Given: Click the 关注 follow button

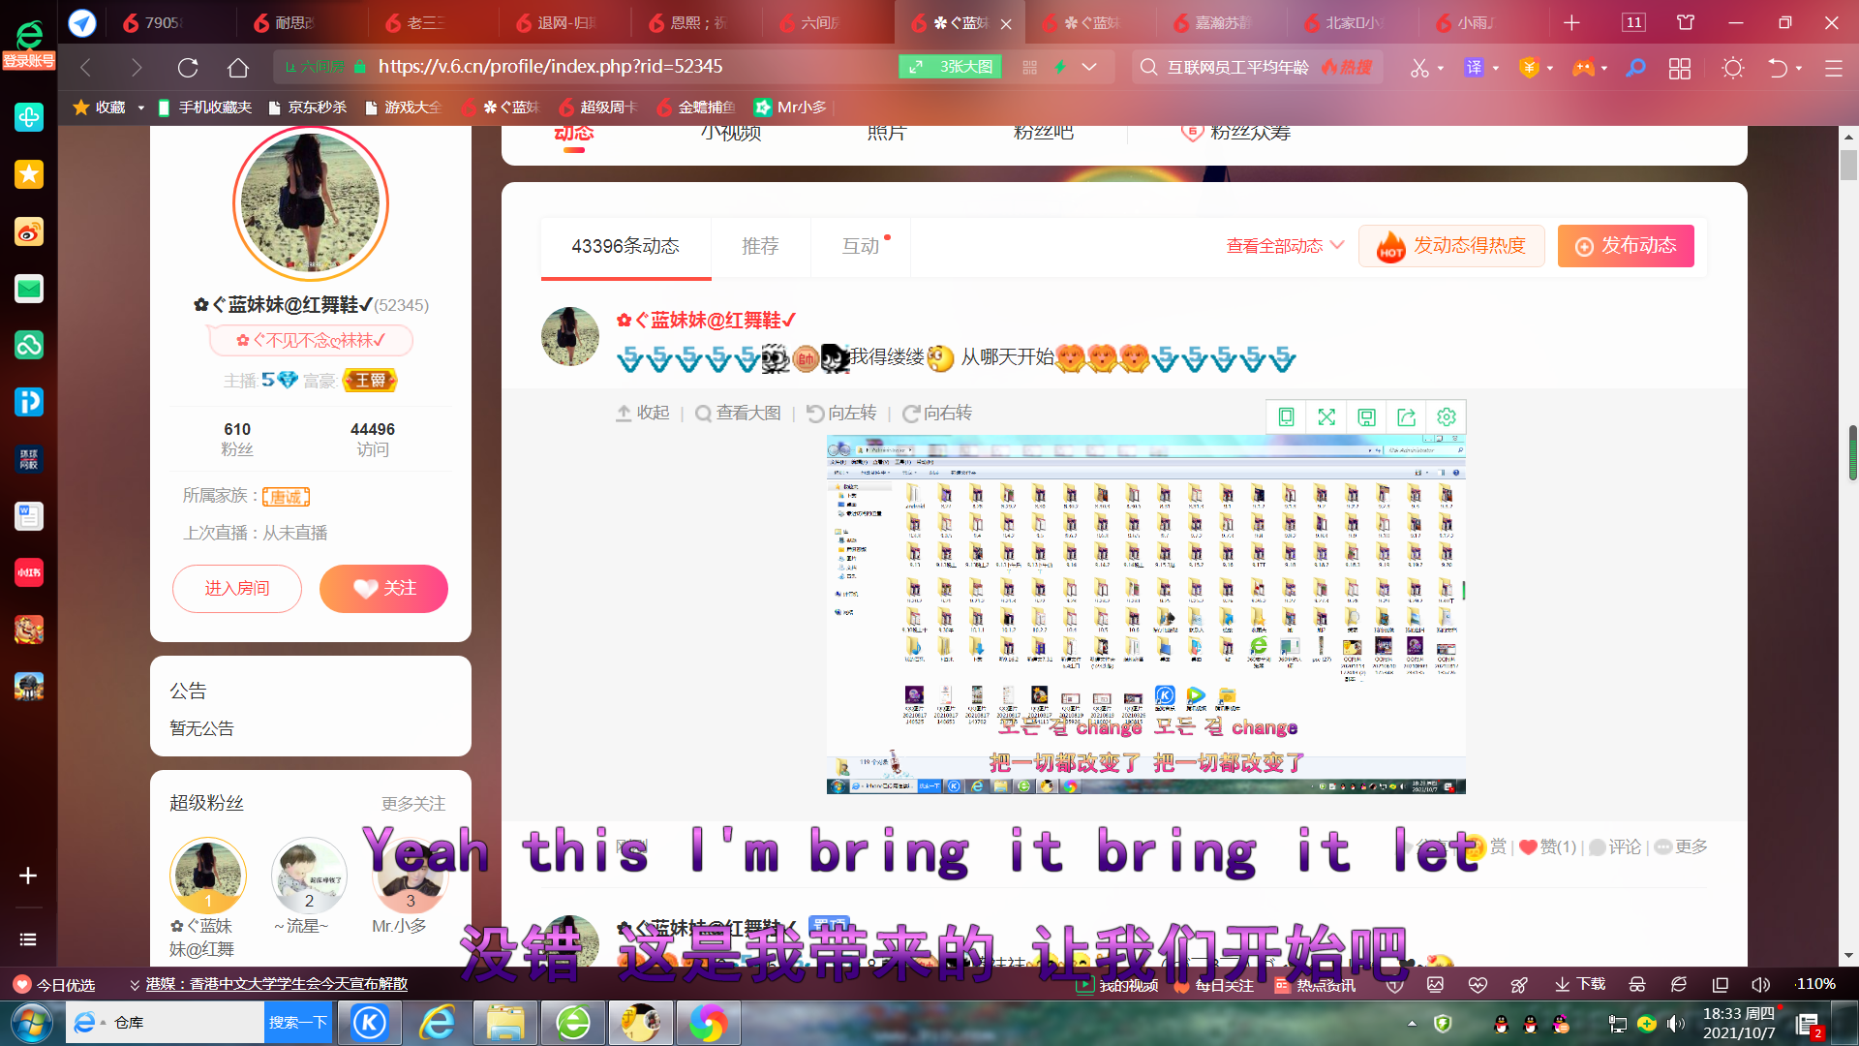Looking at the screenshot, I should pyautogui.click(x=383, y=589).
